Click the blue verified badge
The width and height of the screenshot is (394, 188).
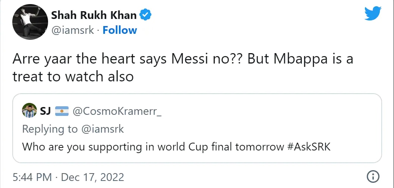[x=145, y=15]
